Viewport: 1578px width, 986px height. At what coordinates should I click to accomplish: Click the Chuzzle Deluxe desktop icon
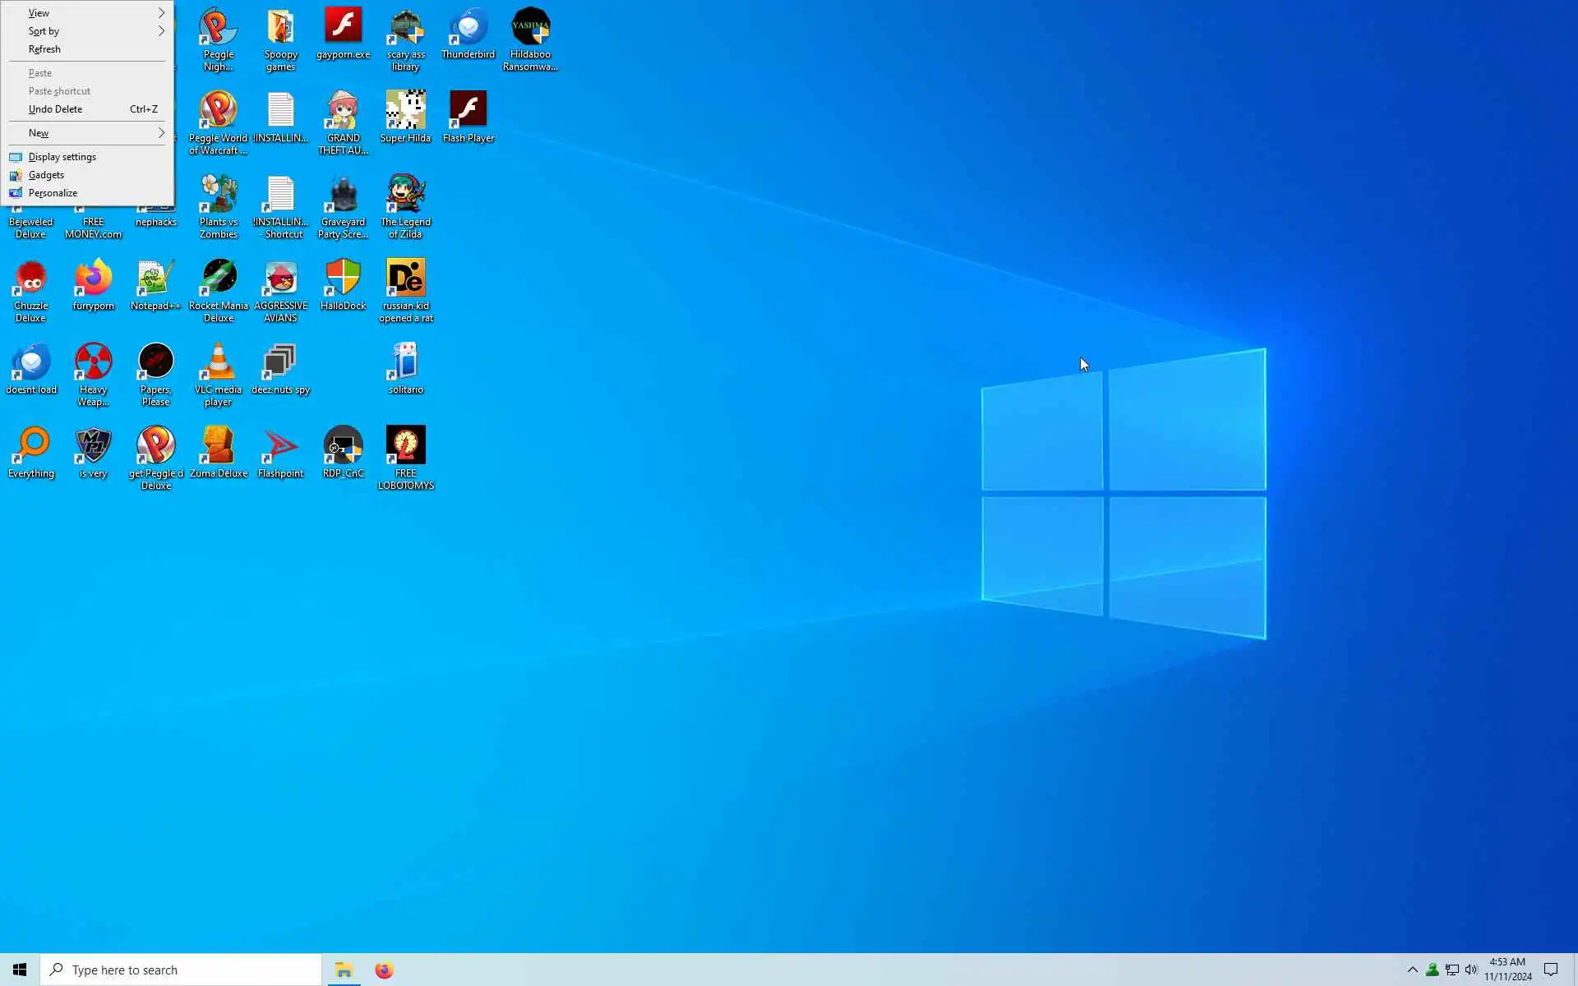point(31,279)
